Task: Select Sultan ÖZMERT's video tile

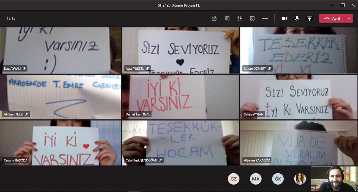Action: tap(299, 50)
